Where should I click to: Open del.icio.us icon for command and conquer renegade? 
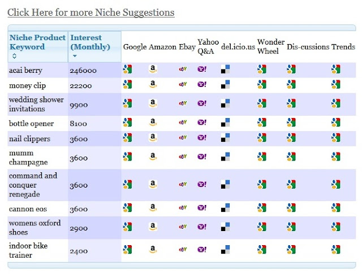click(x=225, y=184)
